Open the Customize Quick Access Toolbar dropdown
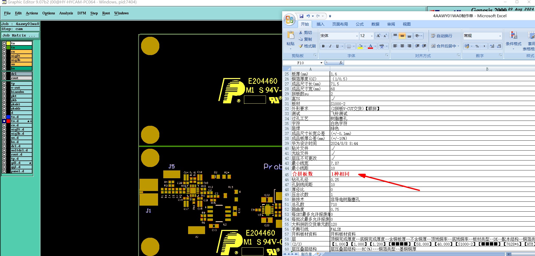535x256 pixels. click(330, 16)
